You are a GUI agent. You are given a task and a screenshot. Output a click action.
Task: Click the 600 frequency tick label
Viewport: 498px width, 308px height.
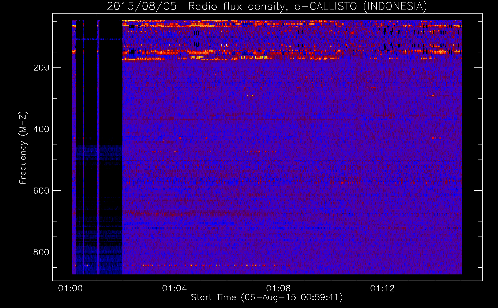coord(41,191)
